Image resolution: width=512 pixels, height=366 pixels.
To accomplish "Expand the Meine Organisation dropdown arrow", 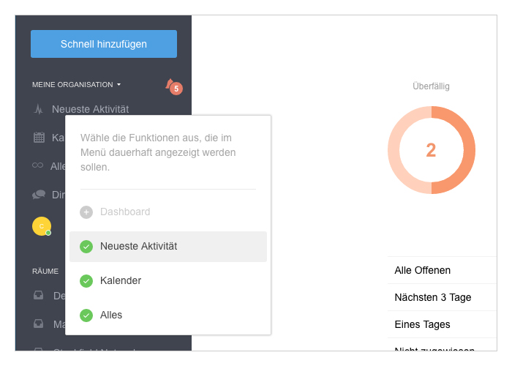I will click(118, 85).
